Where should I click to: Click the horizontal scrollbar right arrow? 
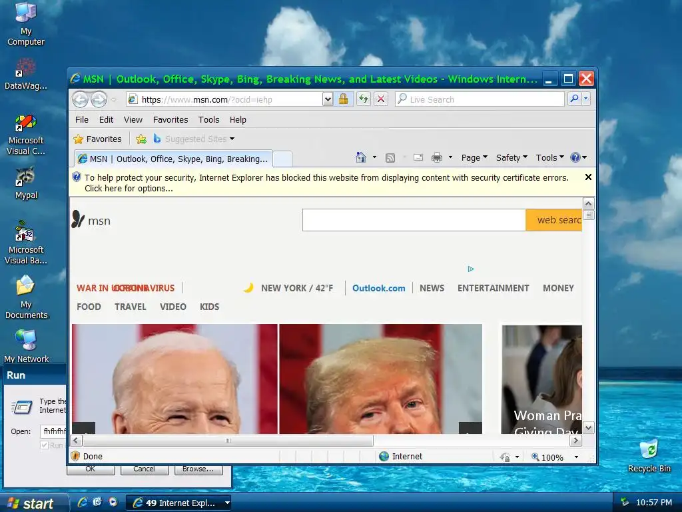click(x=575, y=441)
